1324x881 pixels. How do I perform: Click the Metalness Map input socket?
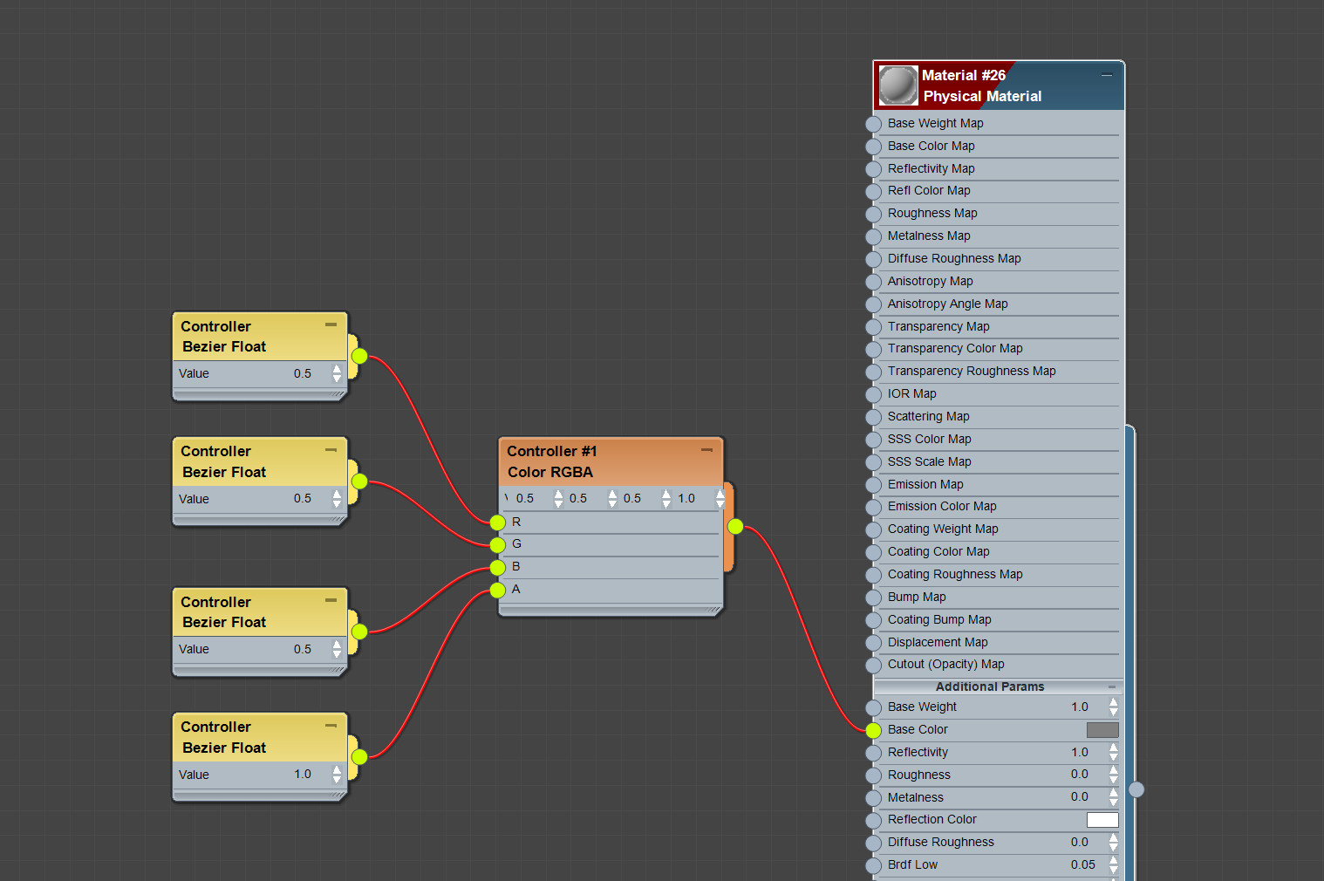874,236
